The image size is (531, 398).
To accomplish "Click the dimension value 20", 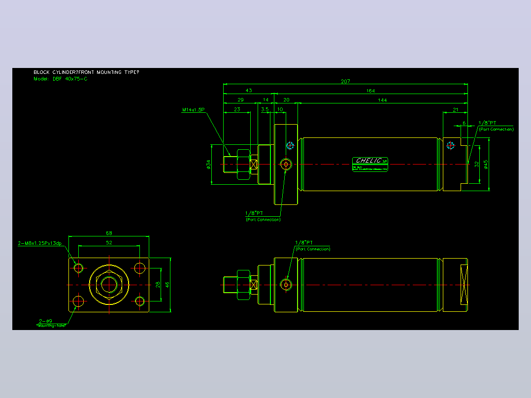I will click(x=287, y=100).
